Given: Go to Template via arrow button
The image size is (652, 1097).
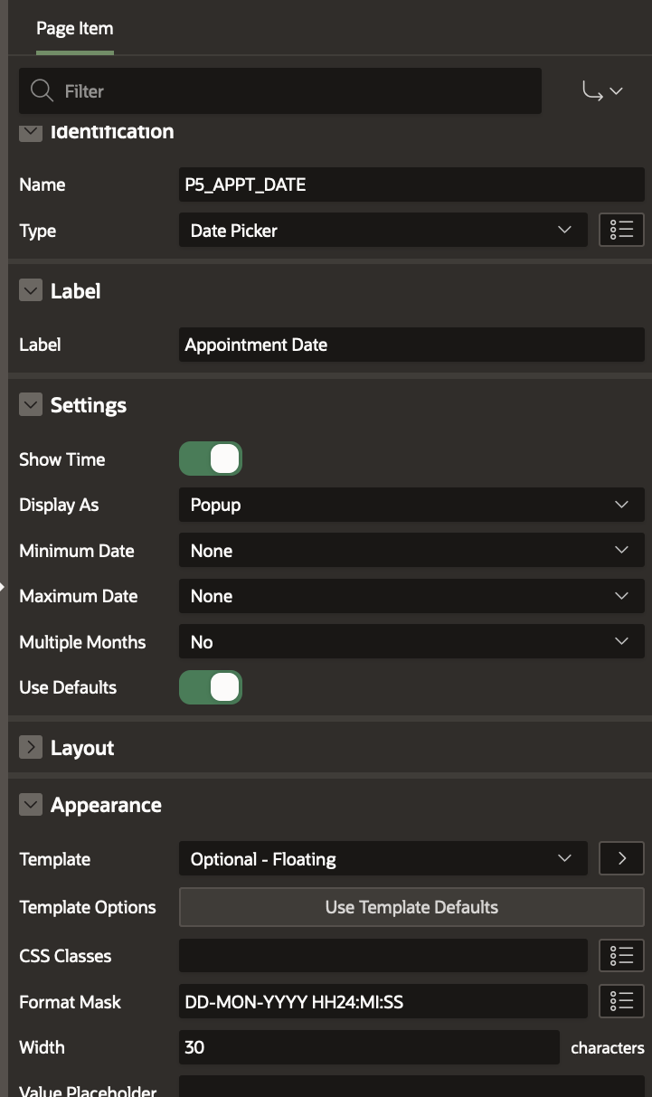Looking at the screenshot, I should coord(621,859).
